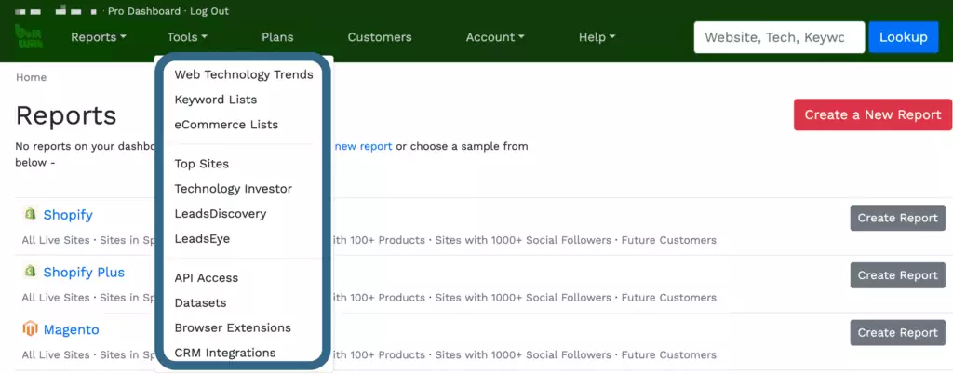Screen dimensions: 953x374
Task: Open Technology Investor tool
Action: 234,189
